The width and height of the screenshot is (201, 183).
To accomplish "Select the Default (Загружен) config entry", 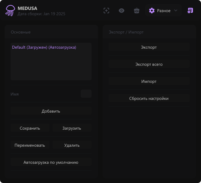I will 44,47.
